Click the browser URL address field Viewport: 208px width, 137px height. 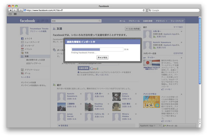(x=84, y=10)
